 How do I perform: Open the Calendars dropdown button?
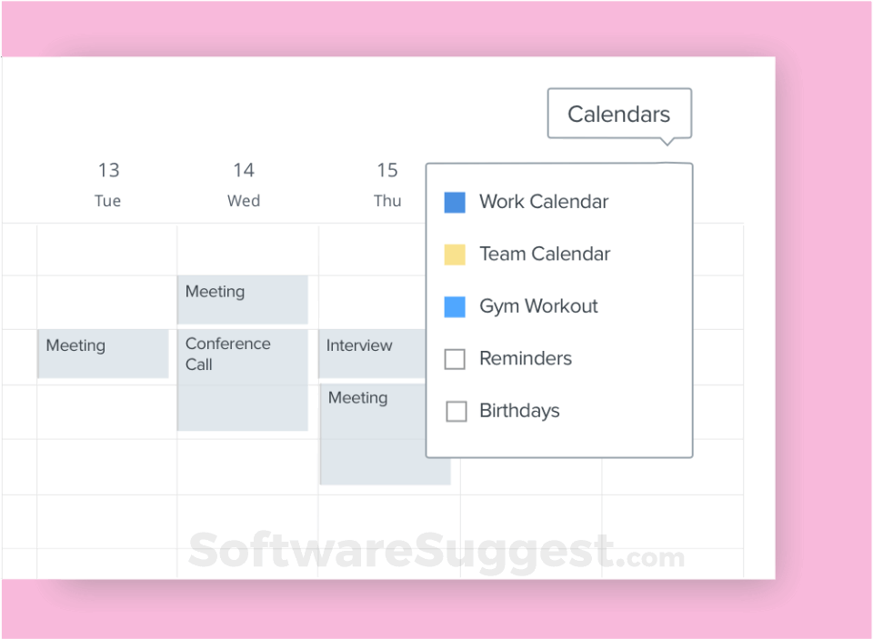[x=619, y=114]
